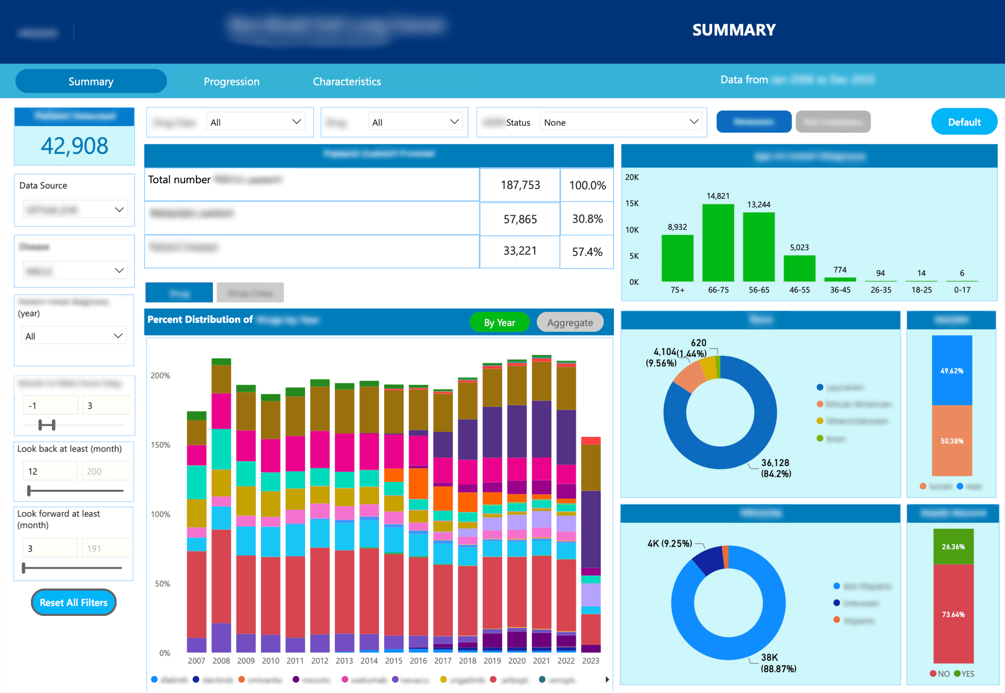Screen dimensions: 1005x693
Task: Select gray toggle button above Percent Distribution
Action: coord(250,293)
